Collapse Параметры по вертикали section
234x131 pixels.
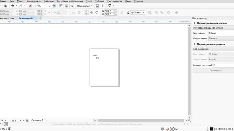tap(194, 44)
